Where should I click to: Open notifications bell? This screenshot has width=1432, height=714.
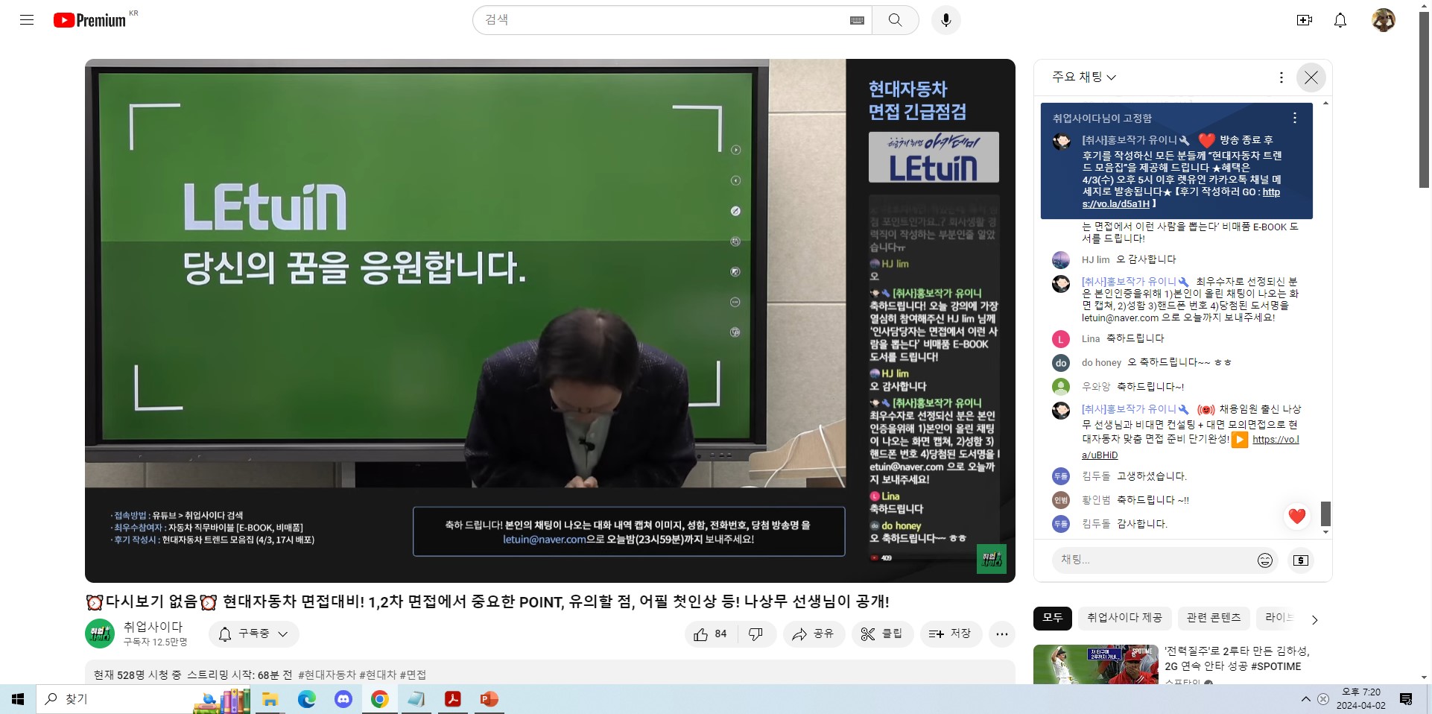pos(1340,20)
